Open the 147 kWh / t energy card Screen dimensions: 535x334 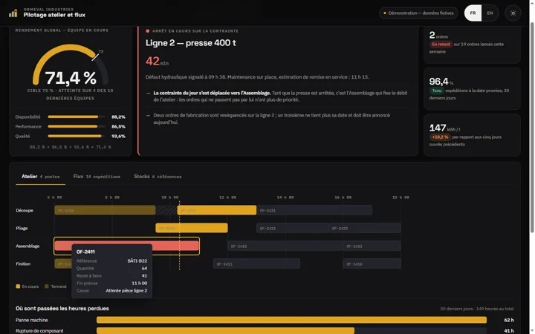[473, 135]
